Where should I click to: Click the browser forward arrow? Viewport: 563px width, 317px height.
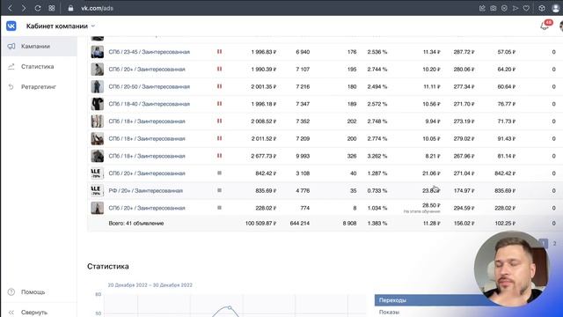click(x=24, y=8)
